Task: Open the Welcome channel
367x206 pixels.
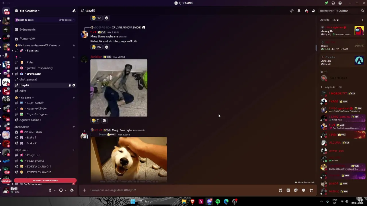Action: point(45,74)
